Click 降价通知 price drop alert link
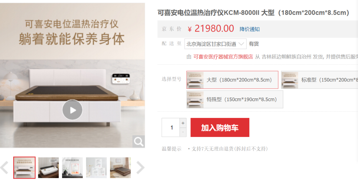358x183 pixels. (x=249, y=29)
